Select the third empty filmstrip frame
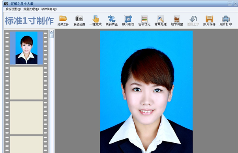Image resolution: width=238 pixels, height=153 pixels. point(26,144)
